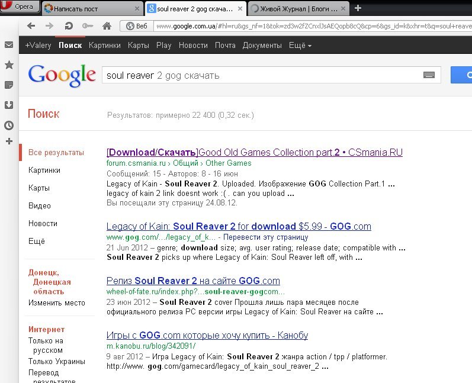Click the Google logo

[x=62, y=75]
